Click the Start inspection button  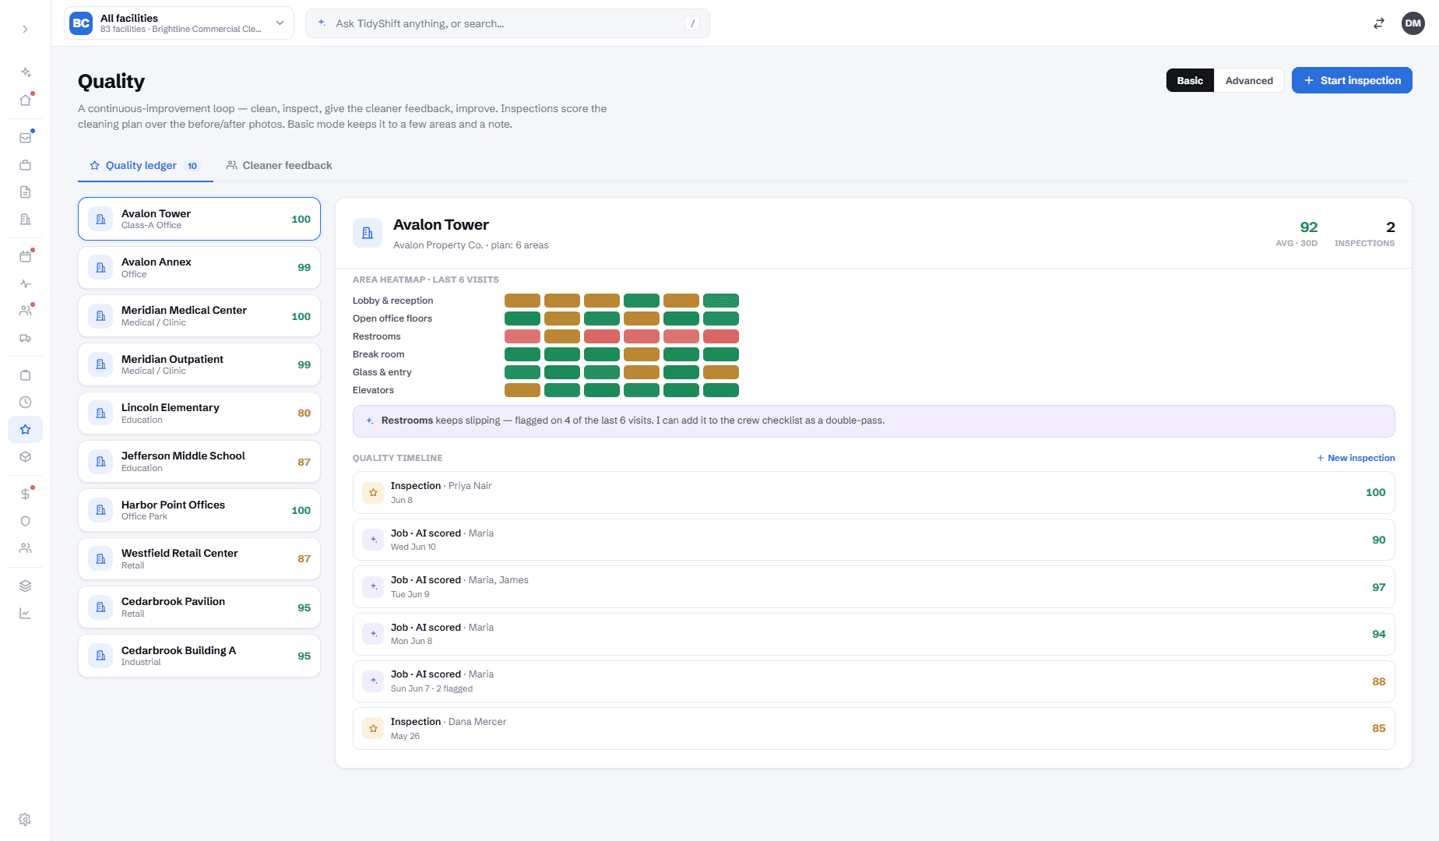[1352, 80]
